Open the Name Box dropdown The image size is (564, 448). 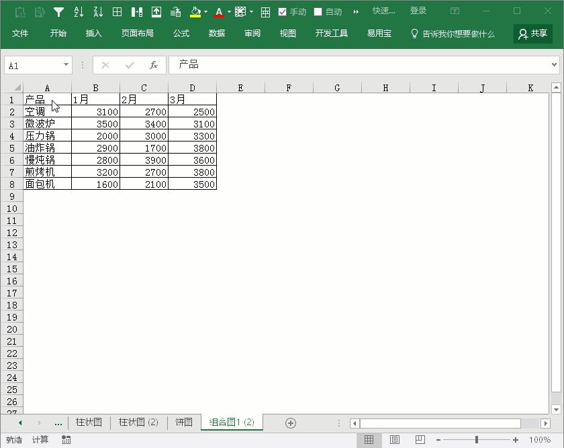[65, 64]
